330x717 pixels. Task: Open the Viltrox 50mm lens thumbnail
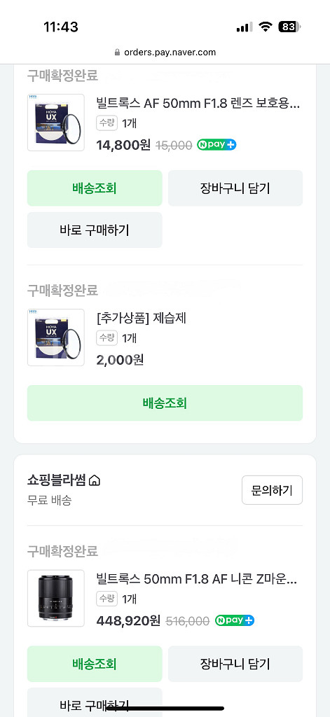click(56, 598)
